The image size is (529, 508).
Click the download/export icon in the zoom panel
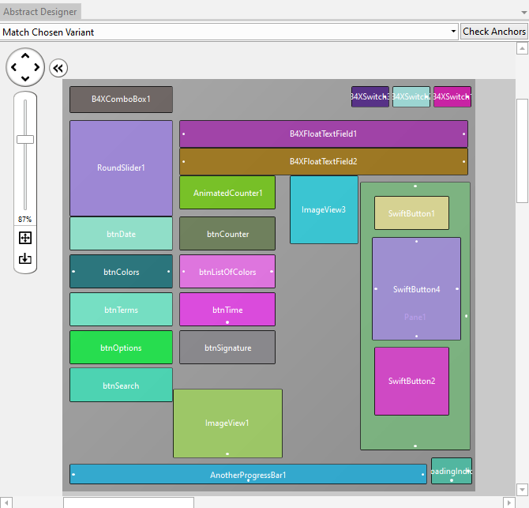(x=25, y=258)
